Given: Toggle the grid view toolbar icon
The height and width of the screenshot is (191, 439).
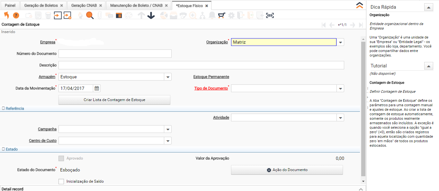Looking at the screenshot, I should pyautogui.click(x=119, y=15).
